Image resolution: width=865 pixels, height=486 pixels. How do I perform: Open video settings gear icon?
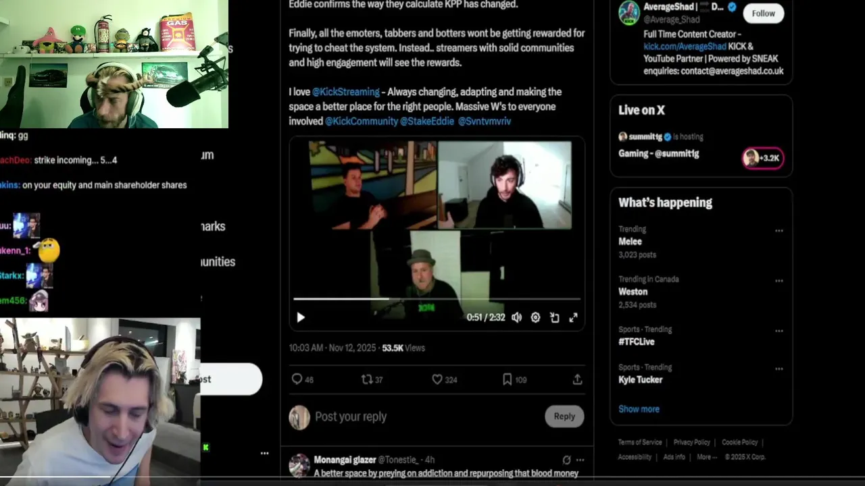535,317
